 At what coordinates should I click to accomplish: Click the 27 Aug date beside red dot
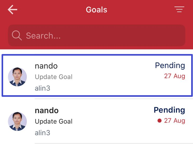[x=174, y=121]
